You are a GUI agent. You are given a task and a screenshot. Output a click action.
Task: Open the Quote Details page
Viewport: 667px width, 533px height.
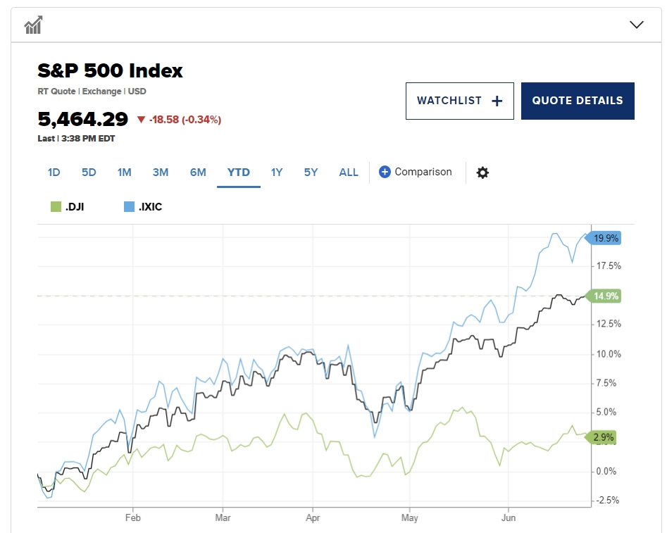[578, 101]
